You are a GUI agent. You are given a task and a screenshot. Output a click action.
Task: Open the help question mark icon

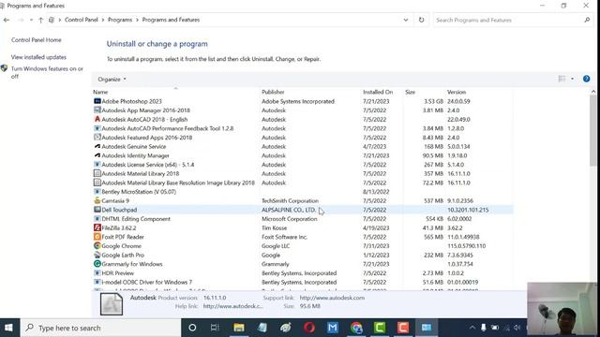coord(586,79)
